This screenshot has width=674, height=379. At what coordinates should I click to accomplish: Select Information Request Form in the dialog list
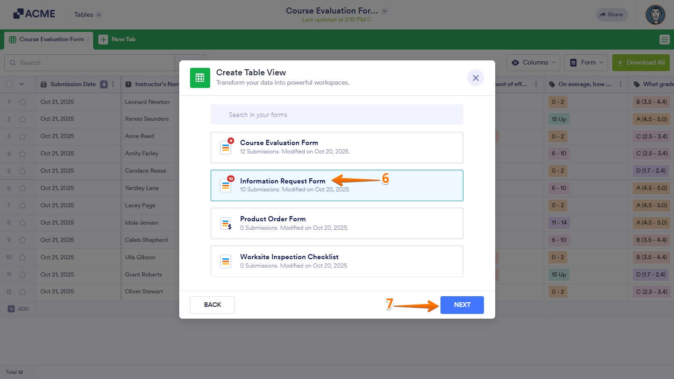coord(337,185)
